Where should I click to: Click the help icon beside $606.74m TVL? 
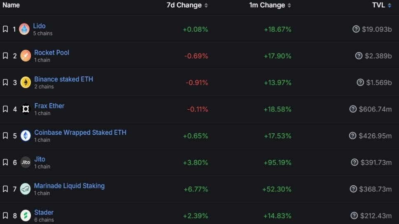[x=353, y=109]
